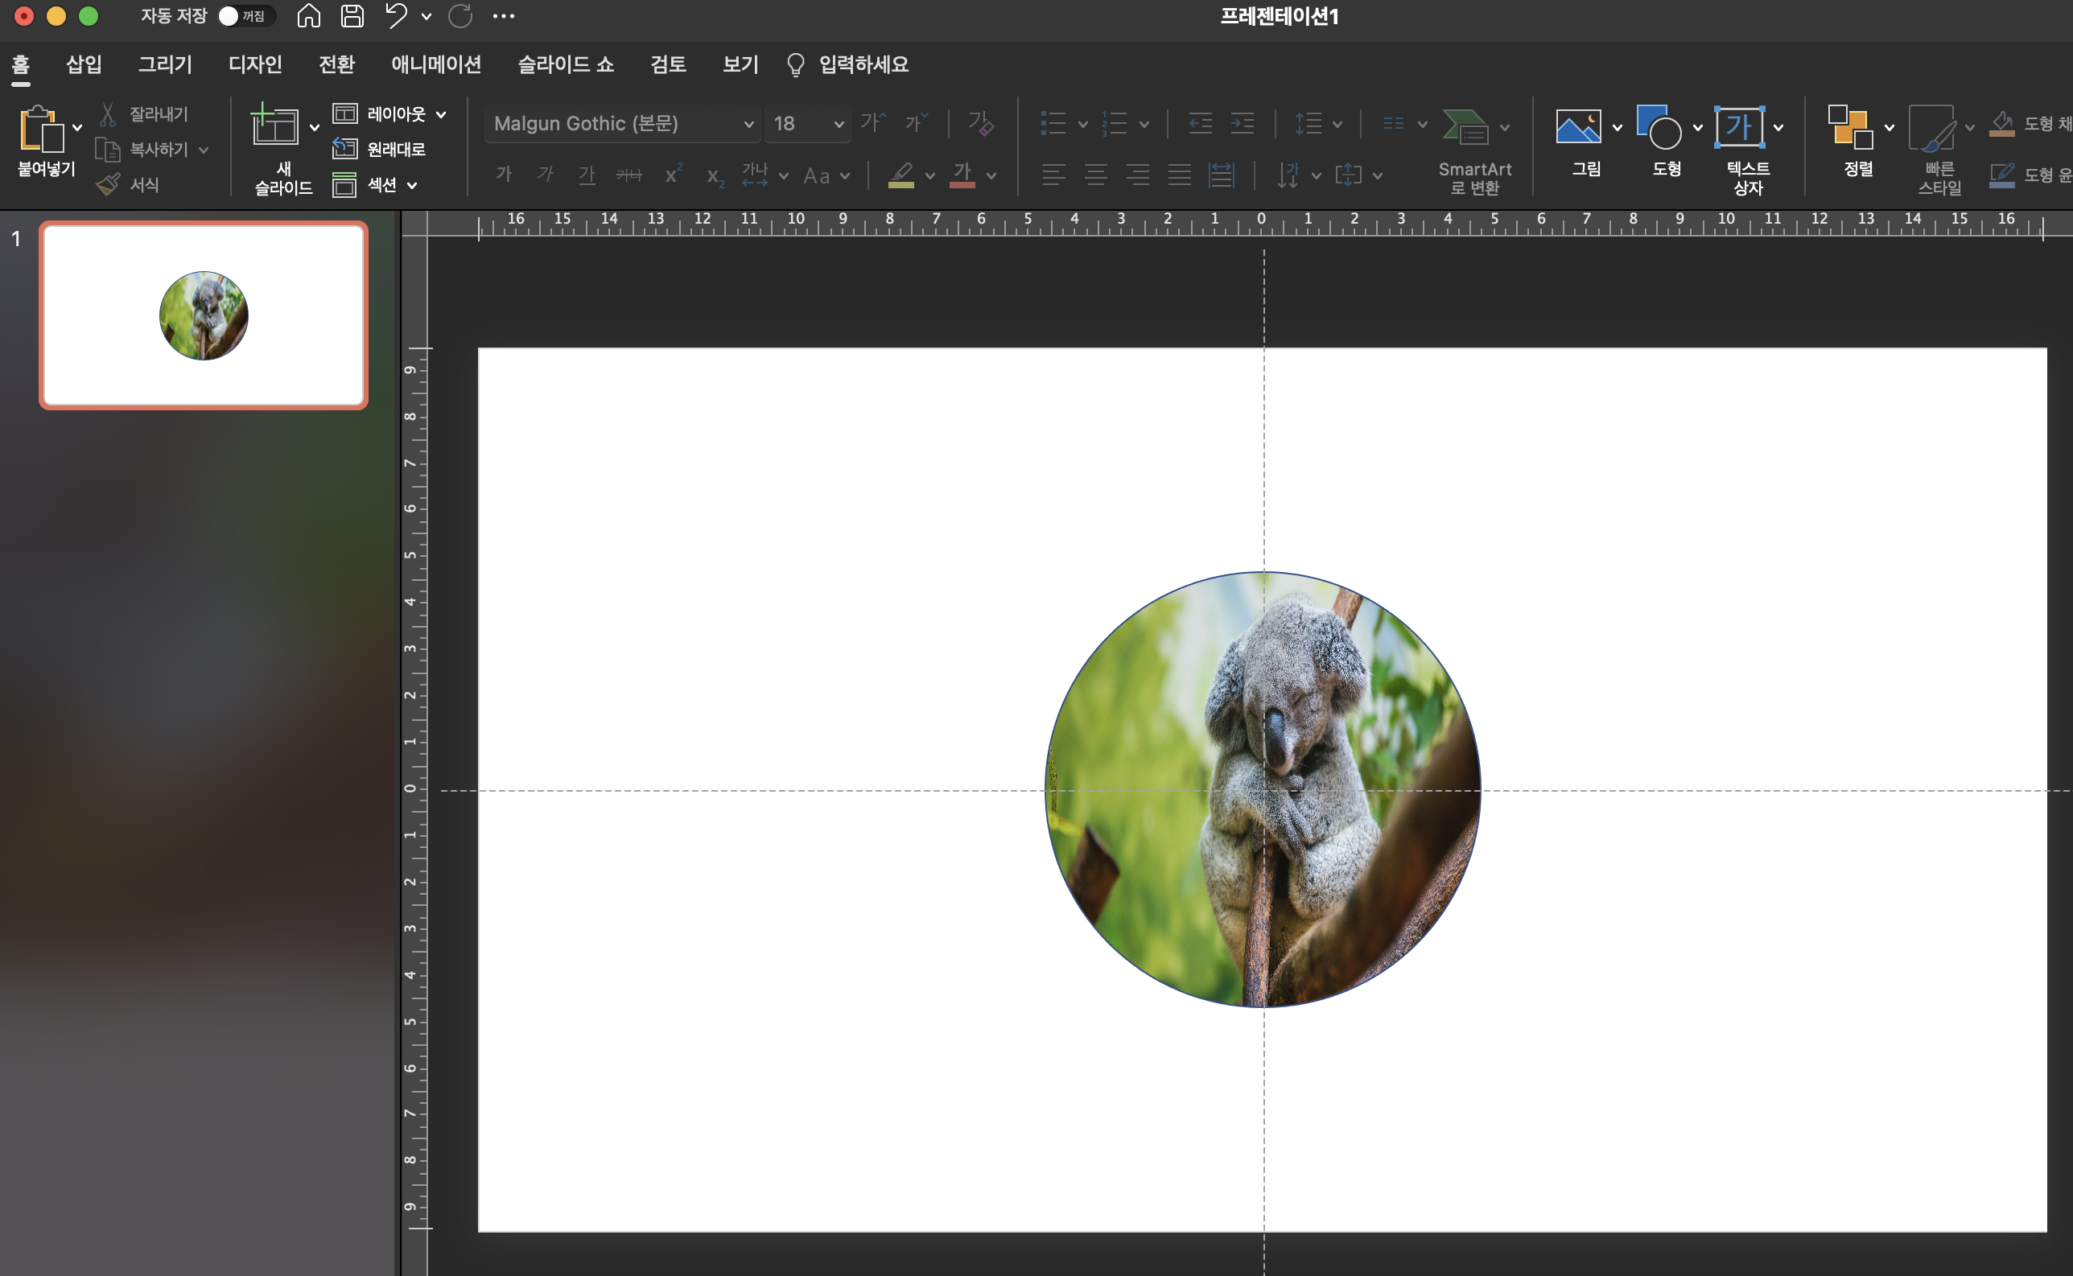
Task: Open the Shapes (도형) gallery icon
Action: pos(1658,128)
